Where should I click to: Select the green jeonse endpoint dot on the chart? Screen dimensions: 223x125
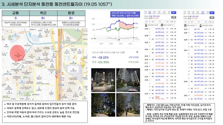click(134, 28)
